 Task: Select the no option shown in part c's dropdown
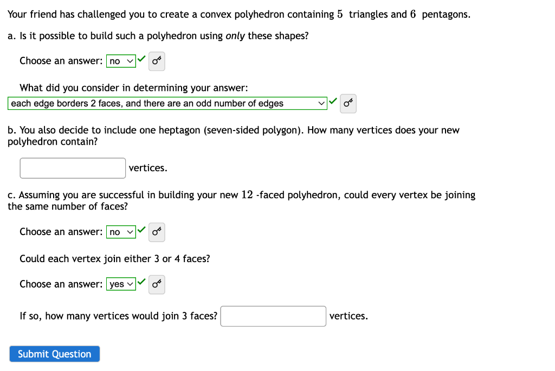click(117, 232)
